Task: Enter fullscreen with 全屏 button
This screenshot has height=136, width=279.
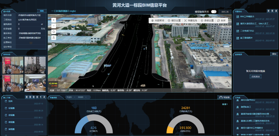Action: pyautogui.click(x=221, y=20)
